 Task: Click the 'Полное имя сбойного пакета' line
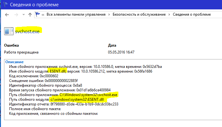(35, 109)
